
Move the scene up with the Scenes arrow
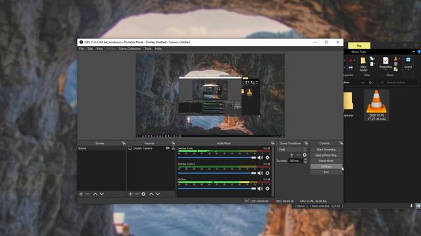pyautogui.click(x=95, y=194)
